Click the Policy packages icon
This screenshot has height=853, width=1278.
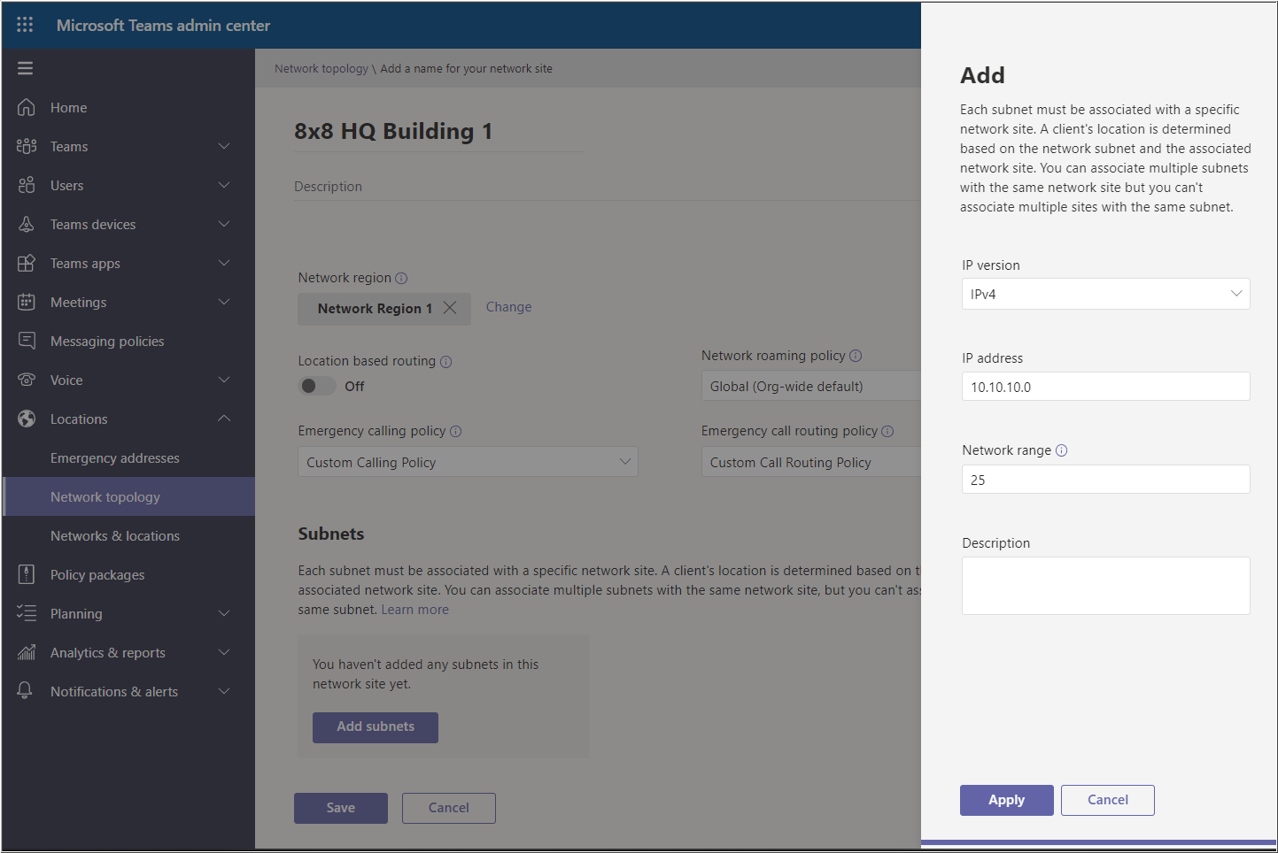pos(27,574)
